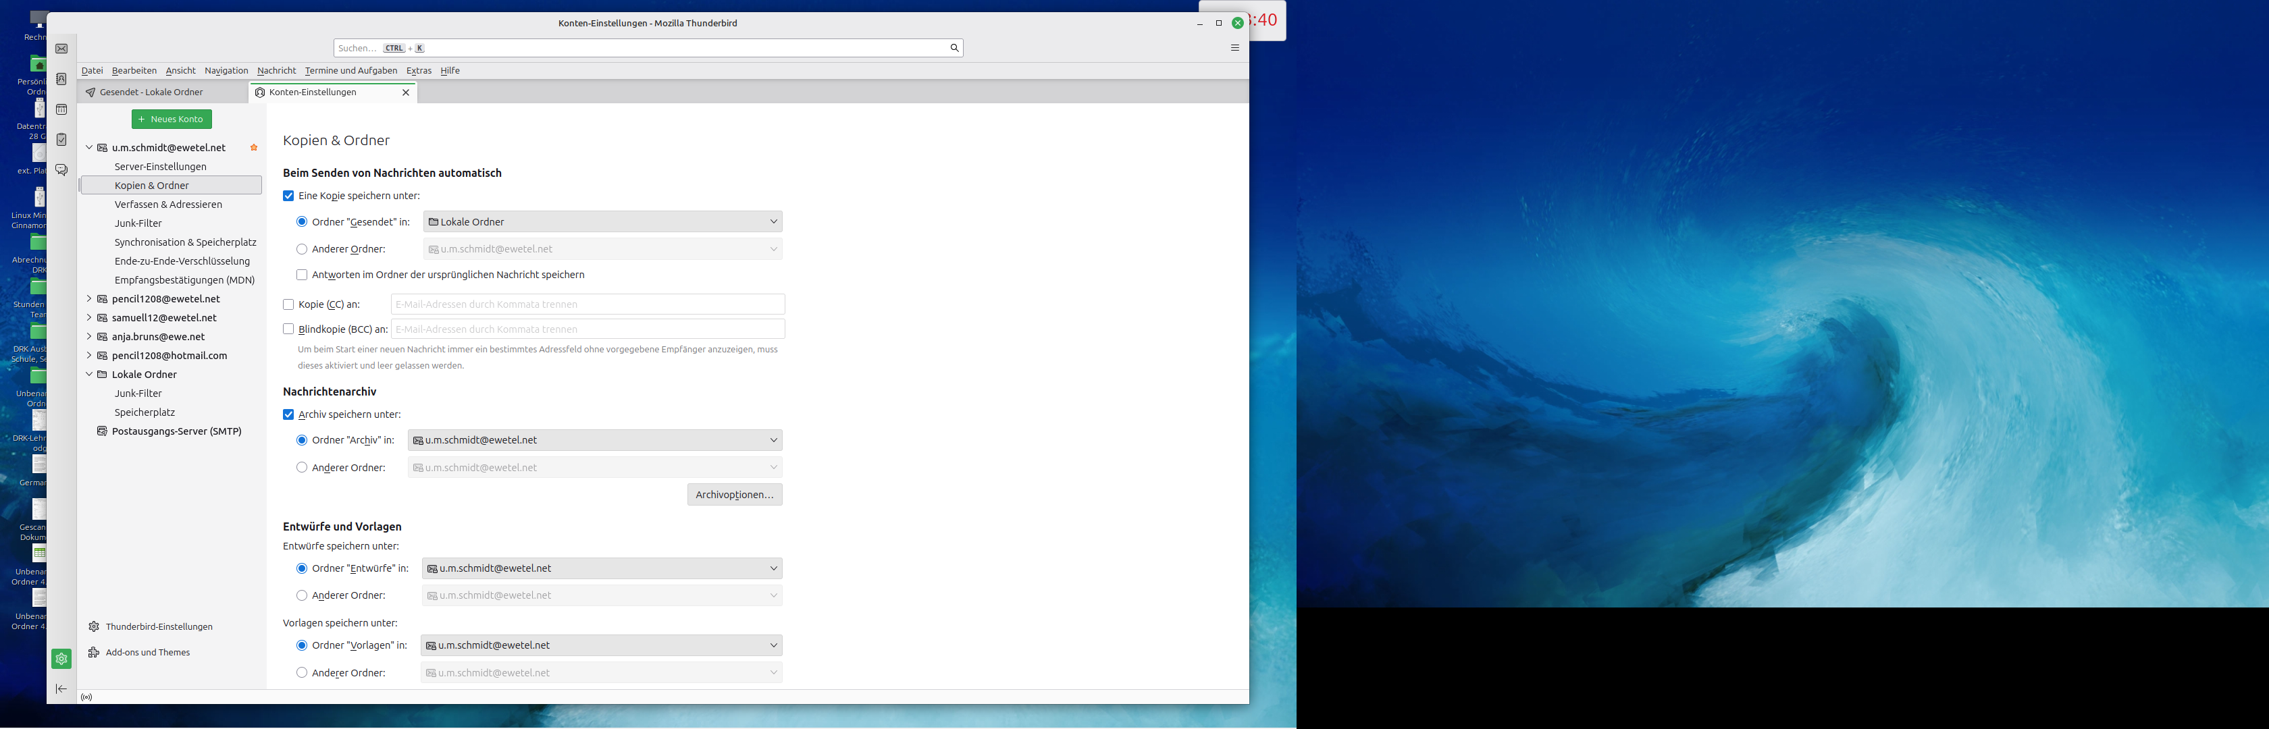Open the 'Ordner Archiv in' dropdown

(594, 440)
